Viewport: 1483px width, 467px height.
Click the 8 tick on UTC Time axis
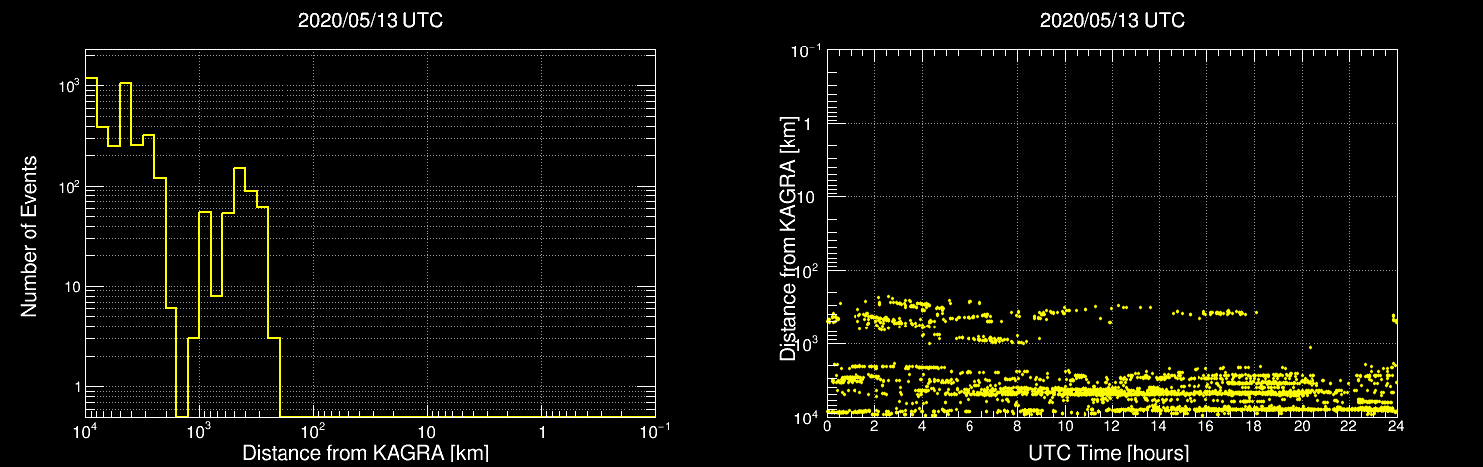click(x=1017, y=427)
